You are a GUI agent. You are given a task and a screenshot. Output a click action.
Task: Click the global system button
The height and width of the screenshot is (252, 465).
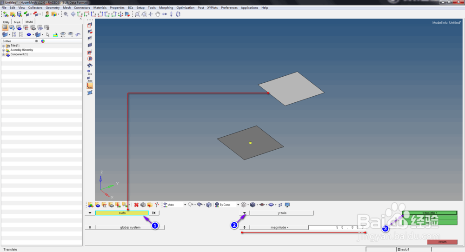(x=130, y=227)
